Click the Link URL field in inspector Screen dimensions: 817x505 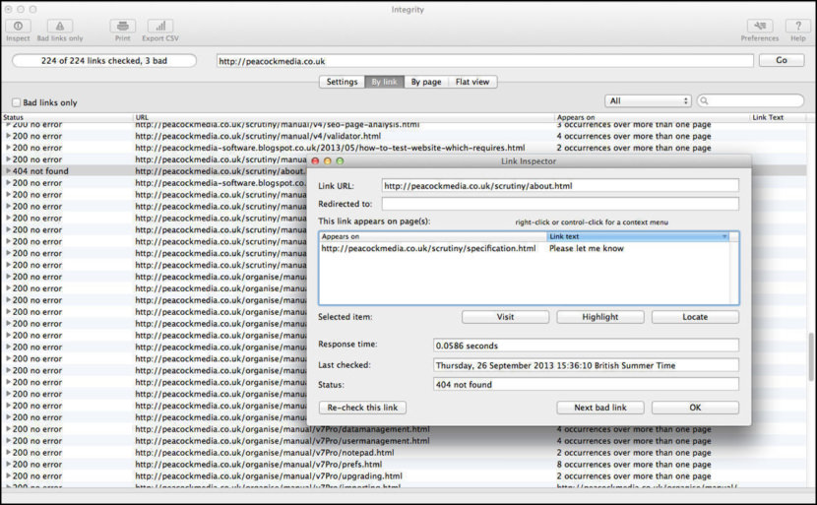560,185
